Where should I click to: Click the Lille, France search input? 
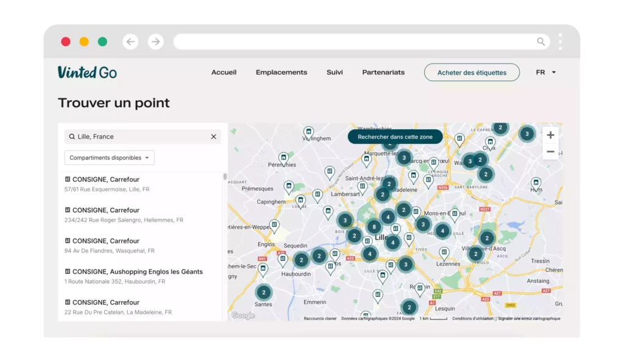click(x=143, y=137)
